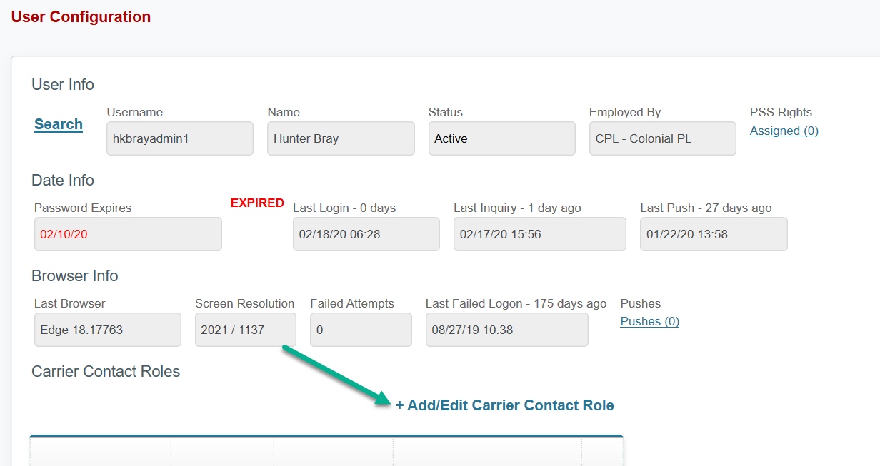The height and width of the screenshot is (466, 880).
Task: Click the Username field showing hkbrayadmin1
Action: [179, 138]
